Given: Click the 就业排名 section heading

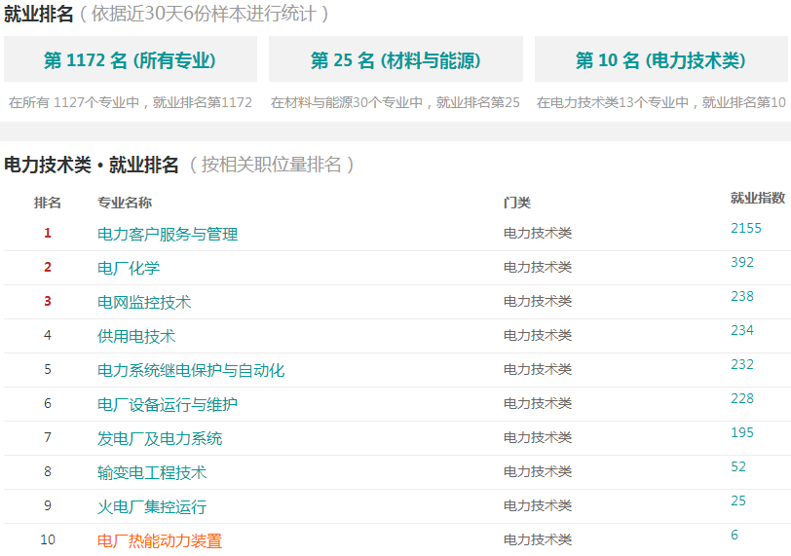Looking at the screenshot, I should [x=39, y=14].
